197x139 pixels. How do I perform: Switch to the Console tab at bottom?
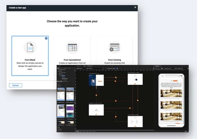point(77,131)
